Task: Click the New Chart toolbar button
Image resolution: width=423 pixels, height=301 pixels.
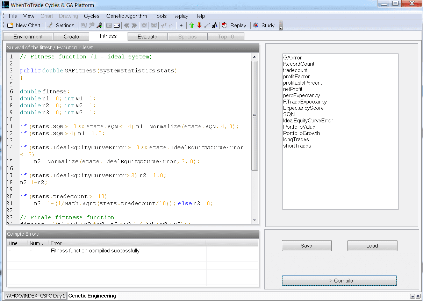Action: [x=24, y=25]
